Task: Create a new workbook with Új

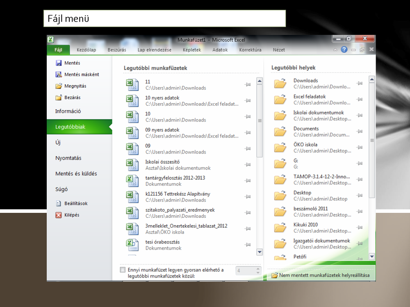Action: pyautogui.click(x=58, y=142)
